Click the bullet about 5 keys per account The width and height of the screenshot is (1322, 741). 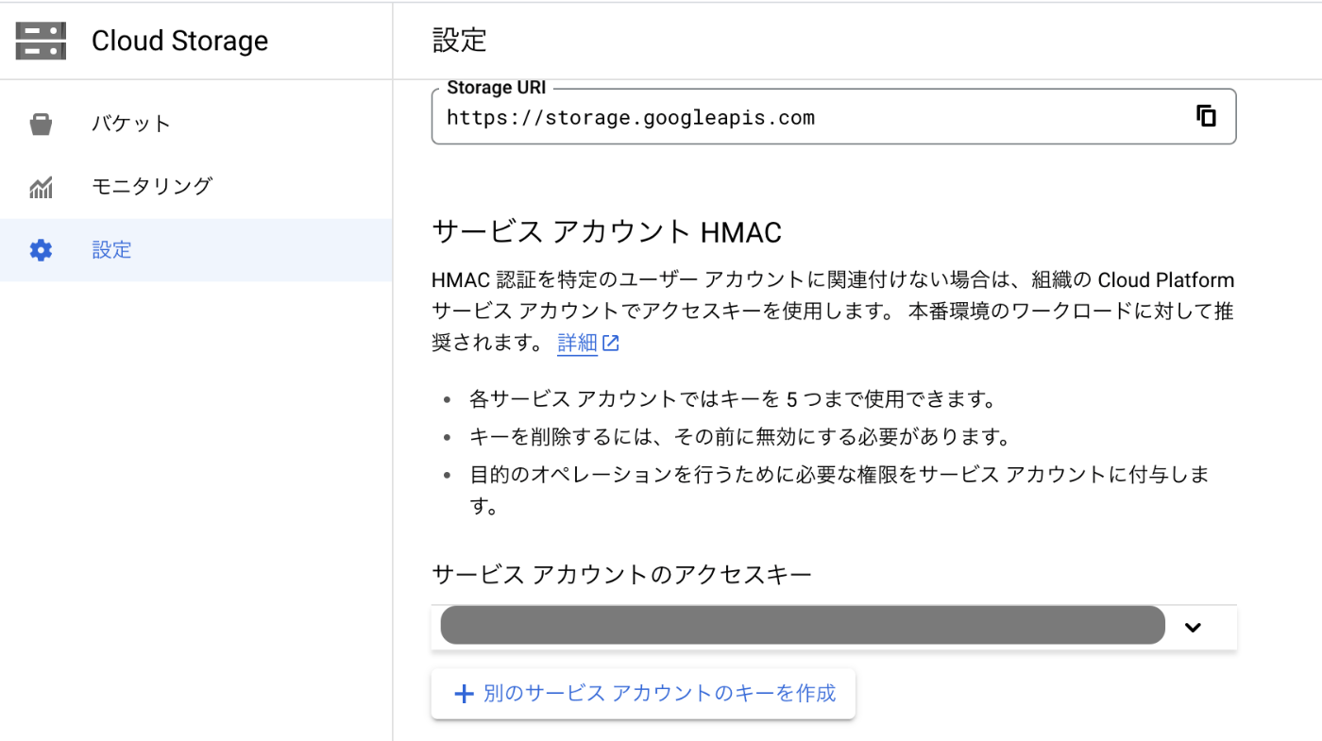tap(733, 399)
